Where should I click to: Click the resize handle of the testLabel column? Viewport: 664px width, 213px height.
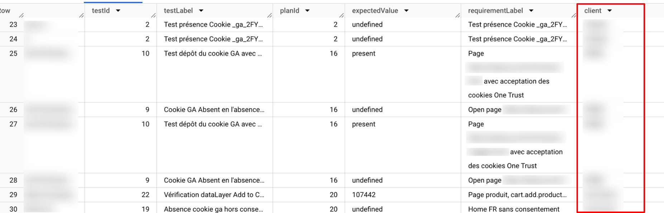[270, 15]
